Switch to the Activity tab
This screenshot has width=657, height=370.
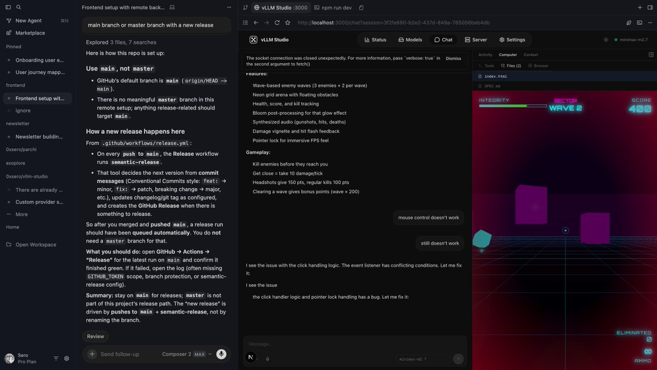click(x=485, y=55)
